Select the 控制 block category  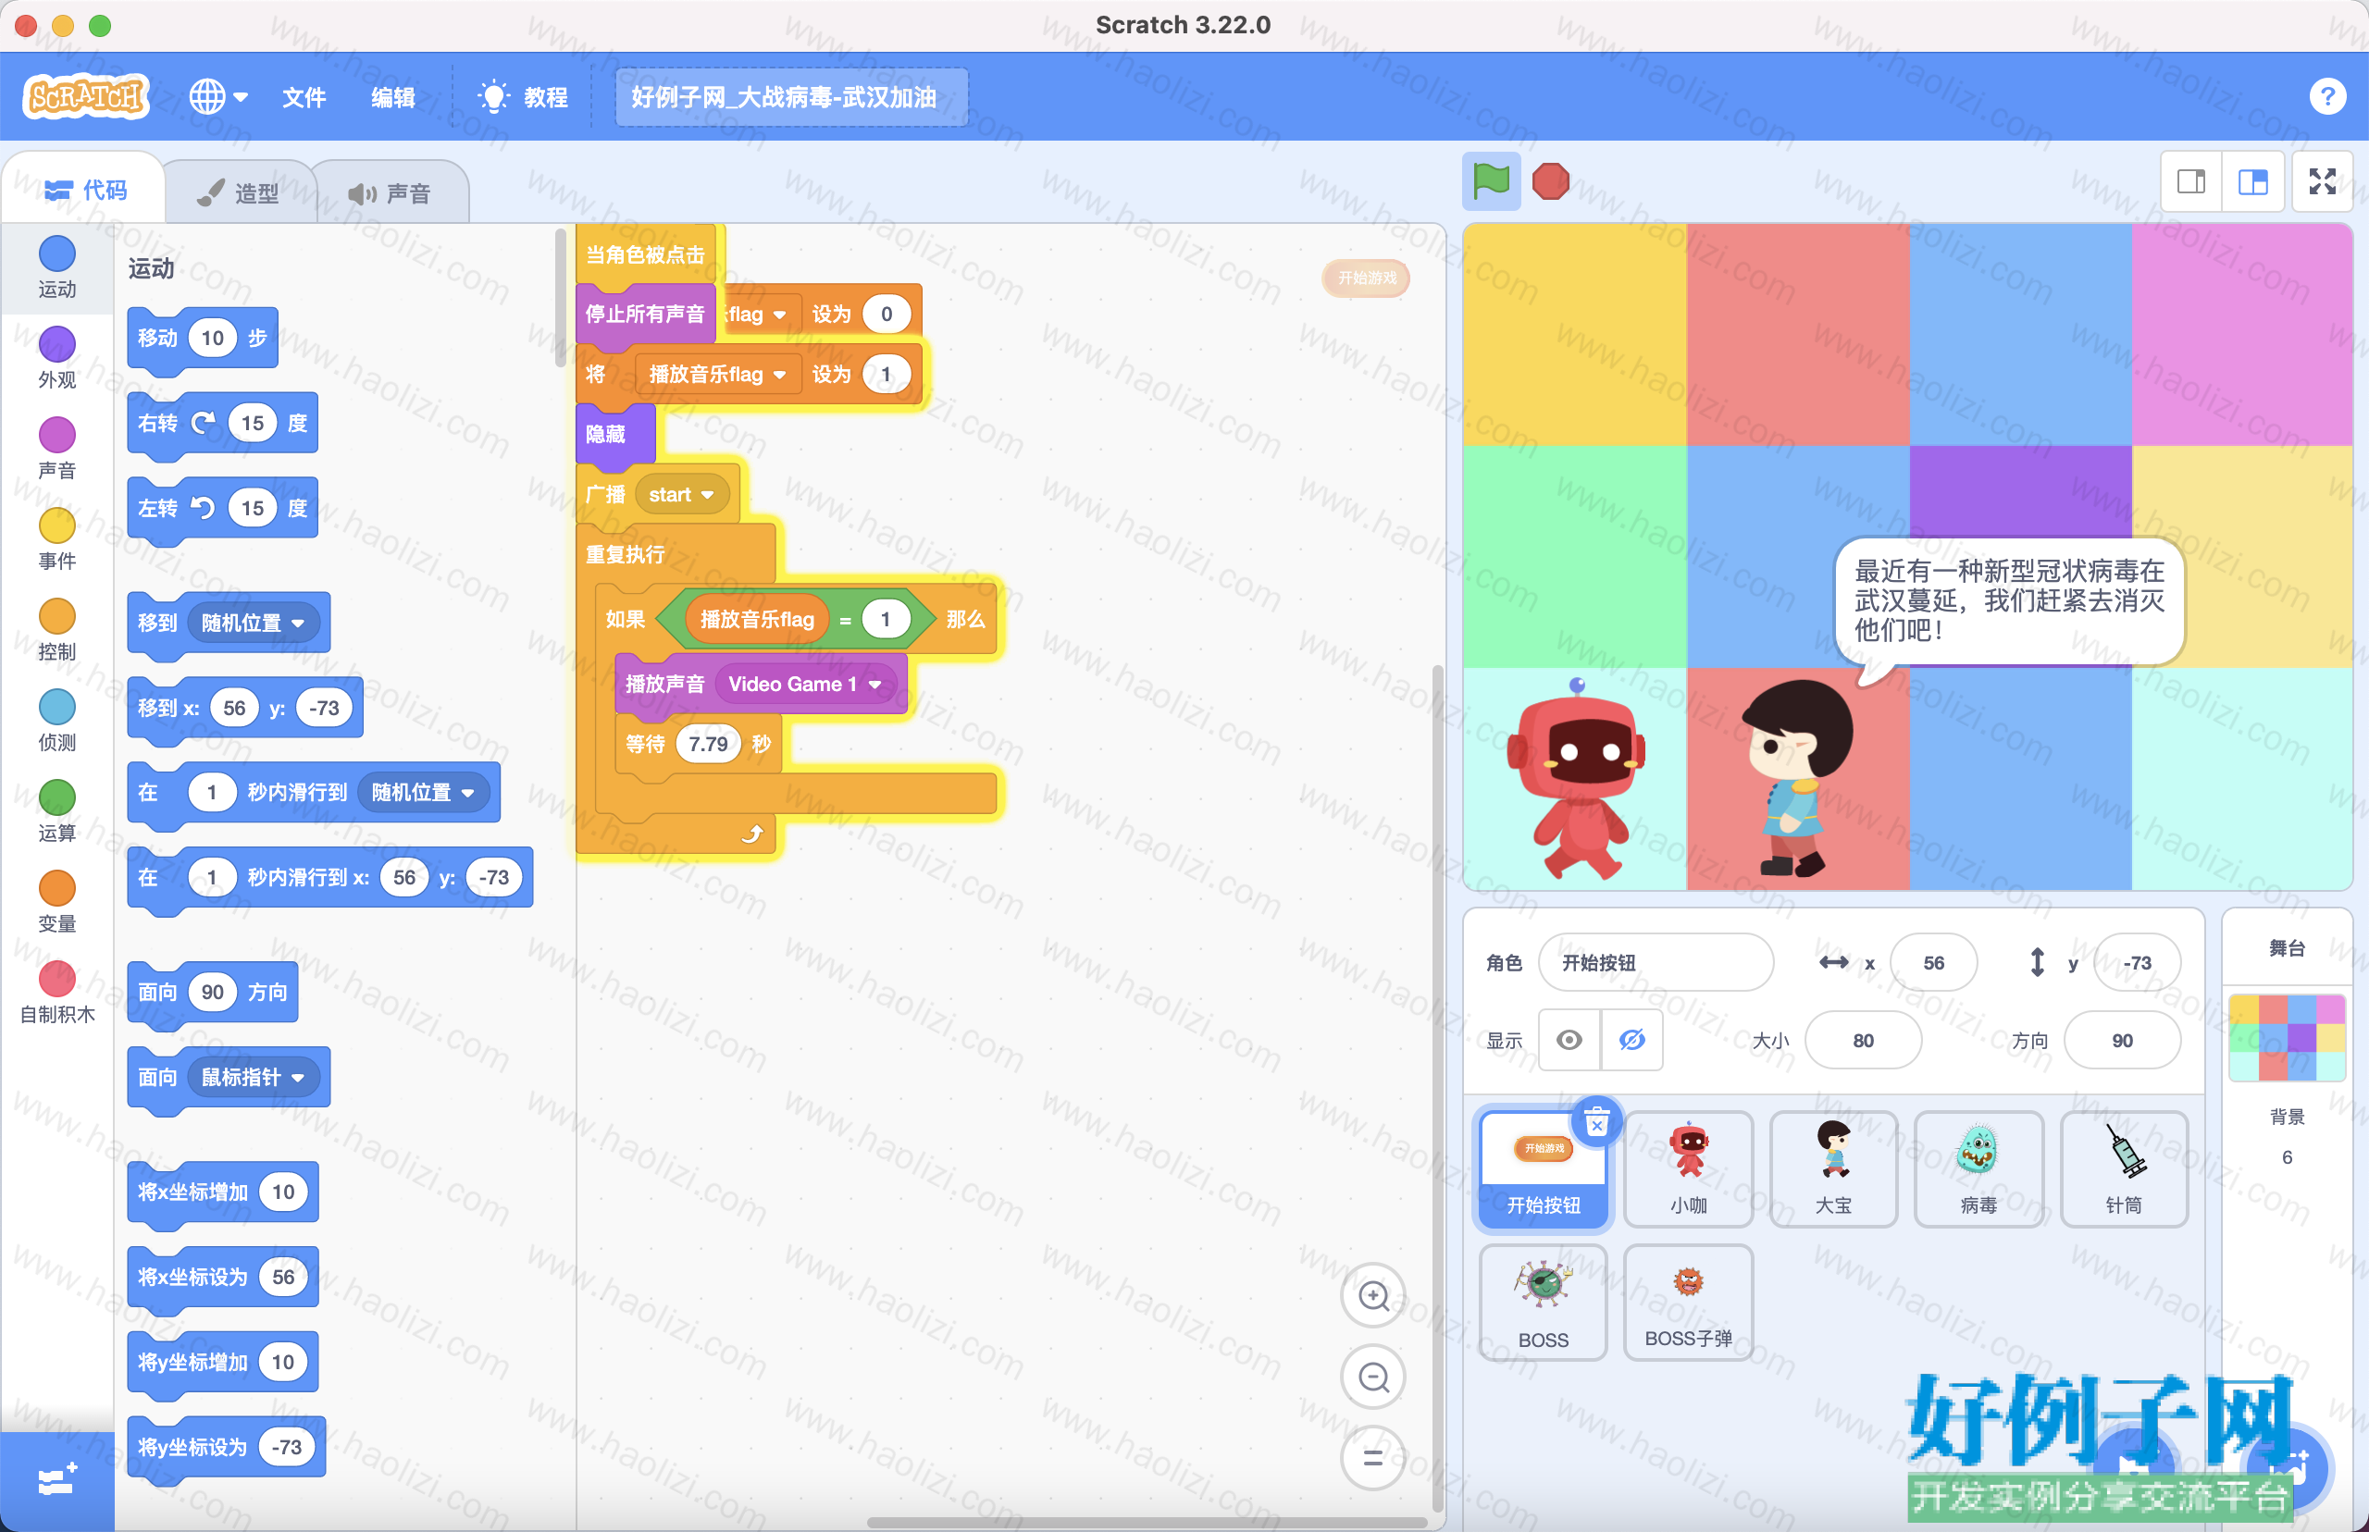[56, 629]
